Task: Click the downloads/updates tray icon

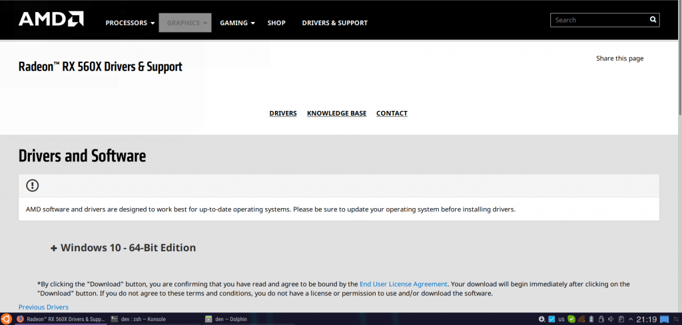Action: [x=541, y=319]
